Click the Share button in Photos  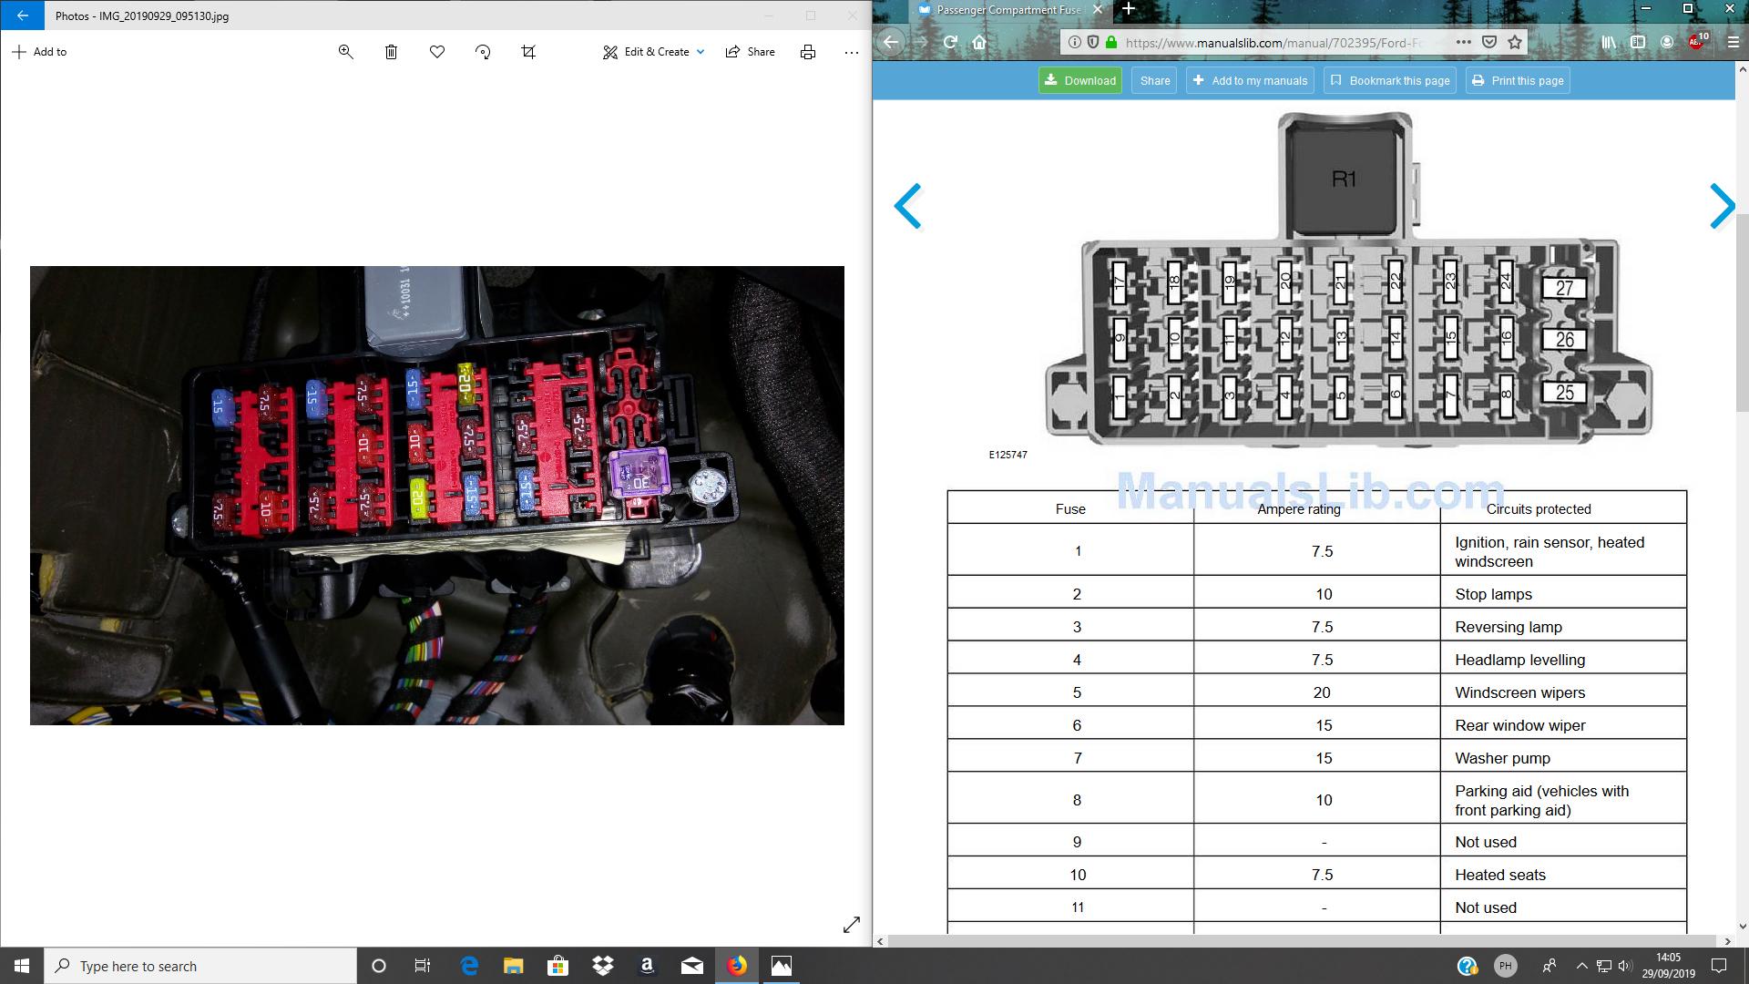tap(750, 52)
